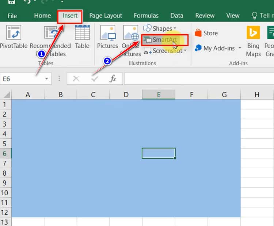Open the Insert Function fx dialog
This screenshot has width=274, height=226.
[x=113, y=78]
